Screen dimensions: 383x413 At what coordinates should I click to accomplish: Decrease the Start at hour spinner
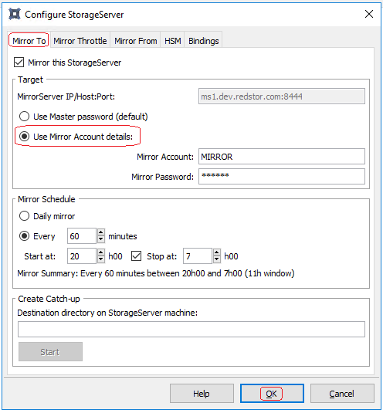(101, 259)
